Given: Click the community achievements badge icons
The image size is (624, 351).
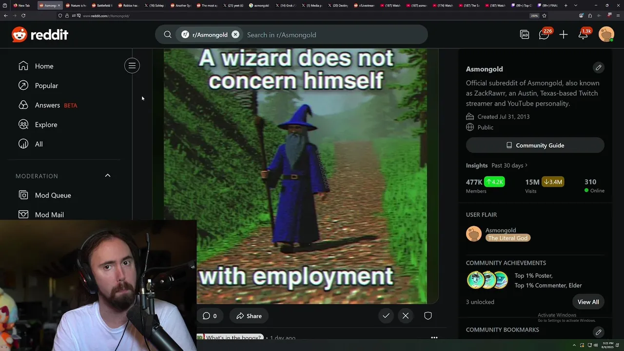Looking at the screenshot, I should (487, 280).
